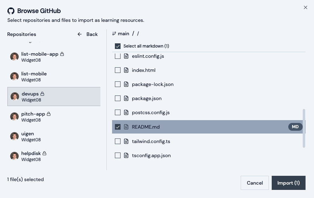Tick the postcss.config.js checkbox
The height and width of the screenshot is (198, 314).
click(x=118, y=113)
